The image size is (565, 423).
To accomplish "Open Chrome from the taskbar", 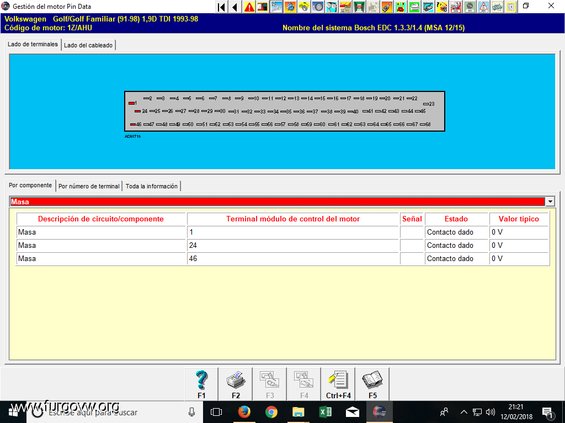I will (x=271, y=412).
